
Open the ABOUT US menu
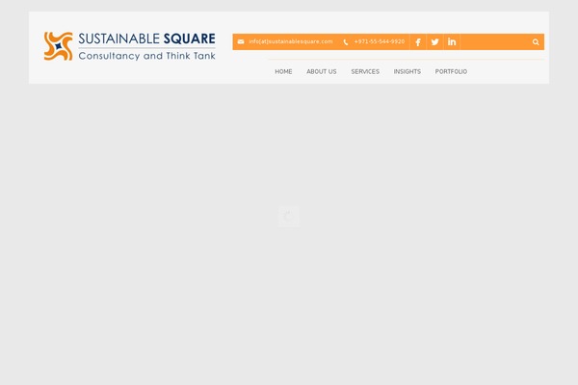322,71
